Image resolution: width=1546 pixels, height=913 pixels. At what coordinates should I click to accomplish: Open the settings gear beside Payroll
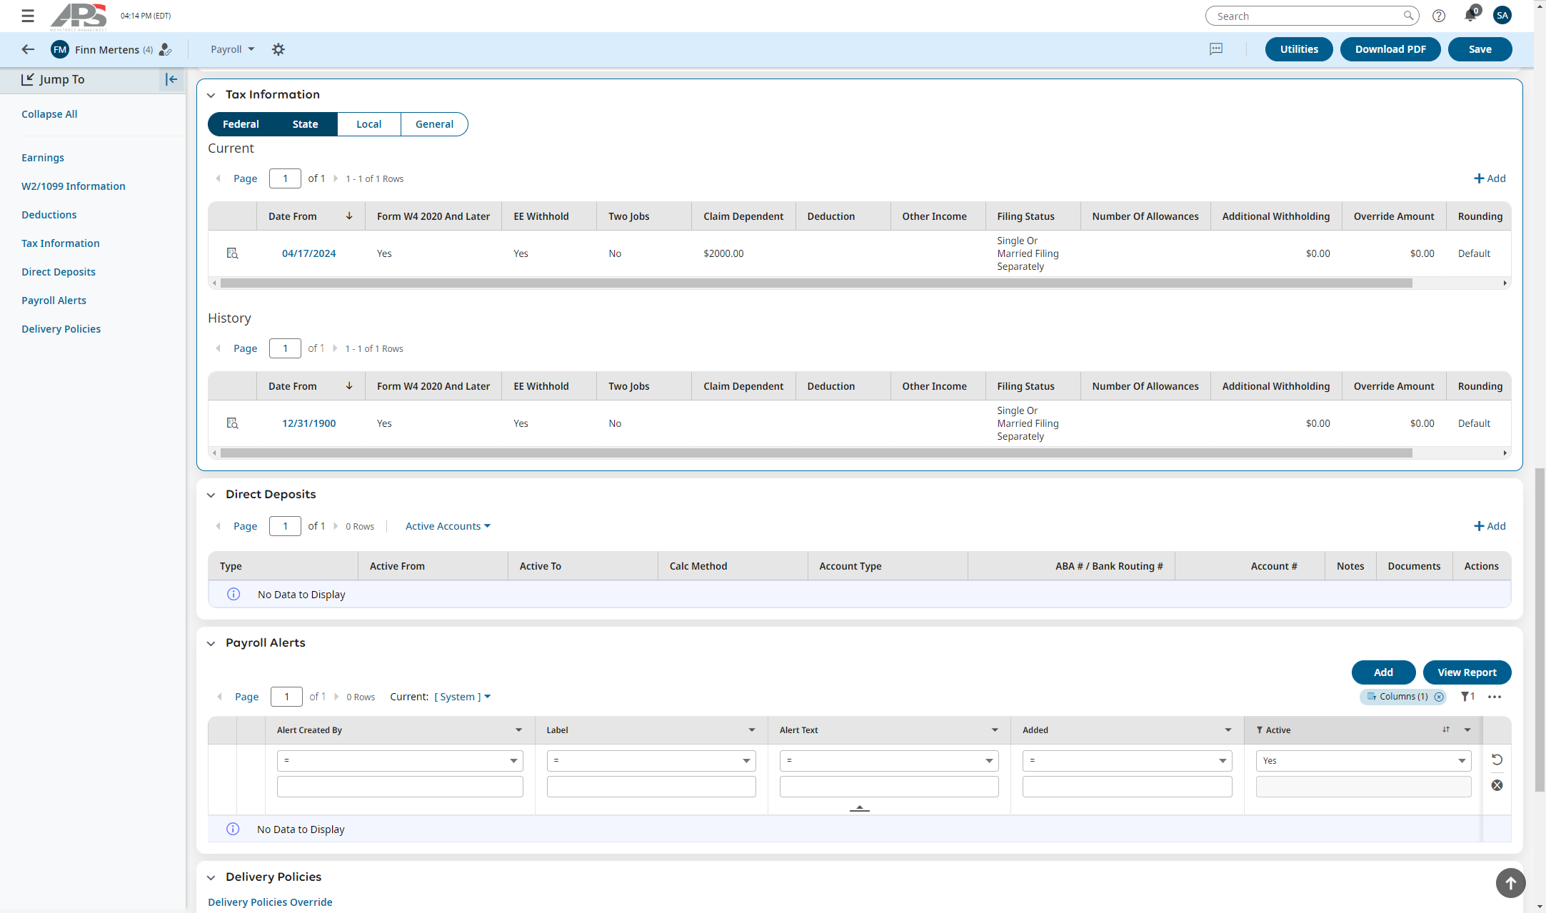pyautogui.click(x=278, y=49)
